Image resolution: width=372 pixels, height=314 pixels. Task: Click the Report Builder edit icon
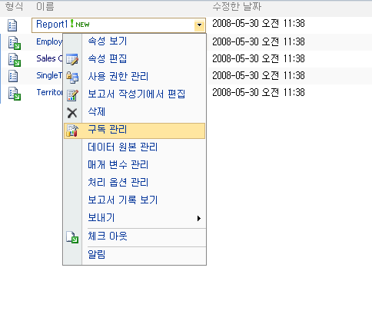(72, 95)
